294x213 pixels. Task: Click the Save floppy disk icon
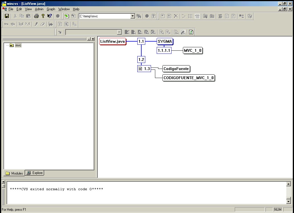[7, 16]
